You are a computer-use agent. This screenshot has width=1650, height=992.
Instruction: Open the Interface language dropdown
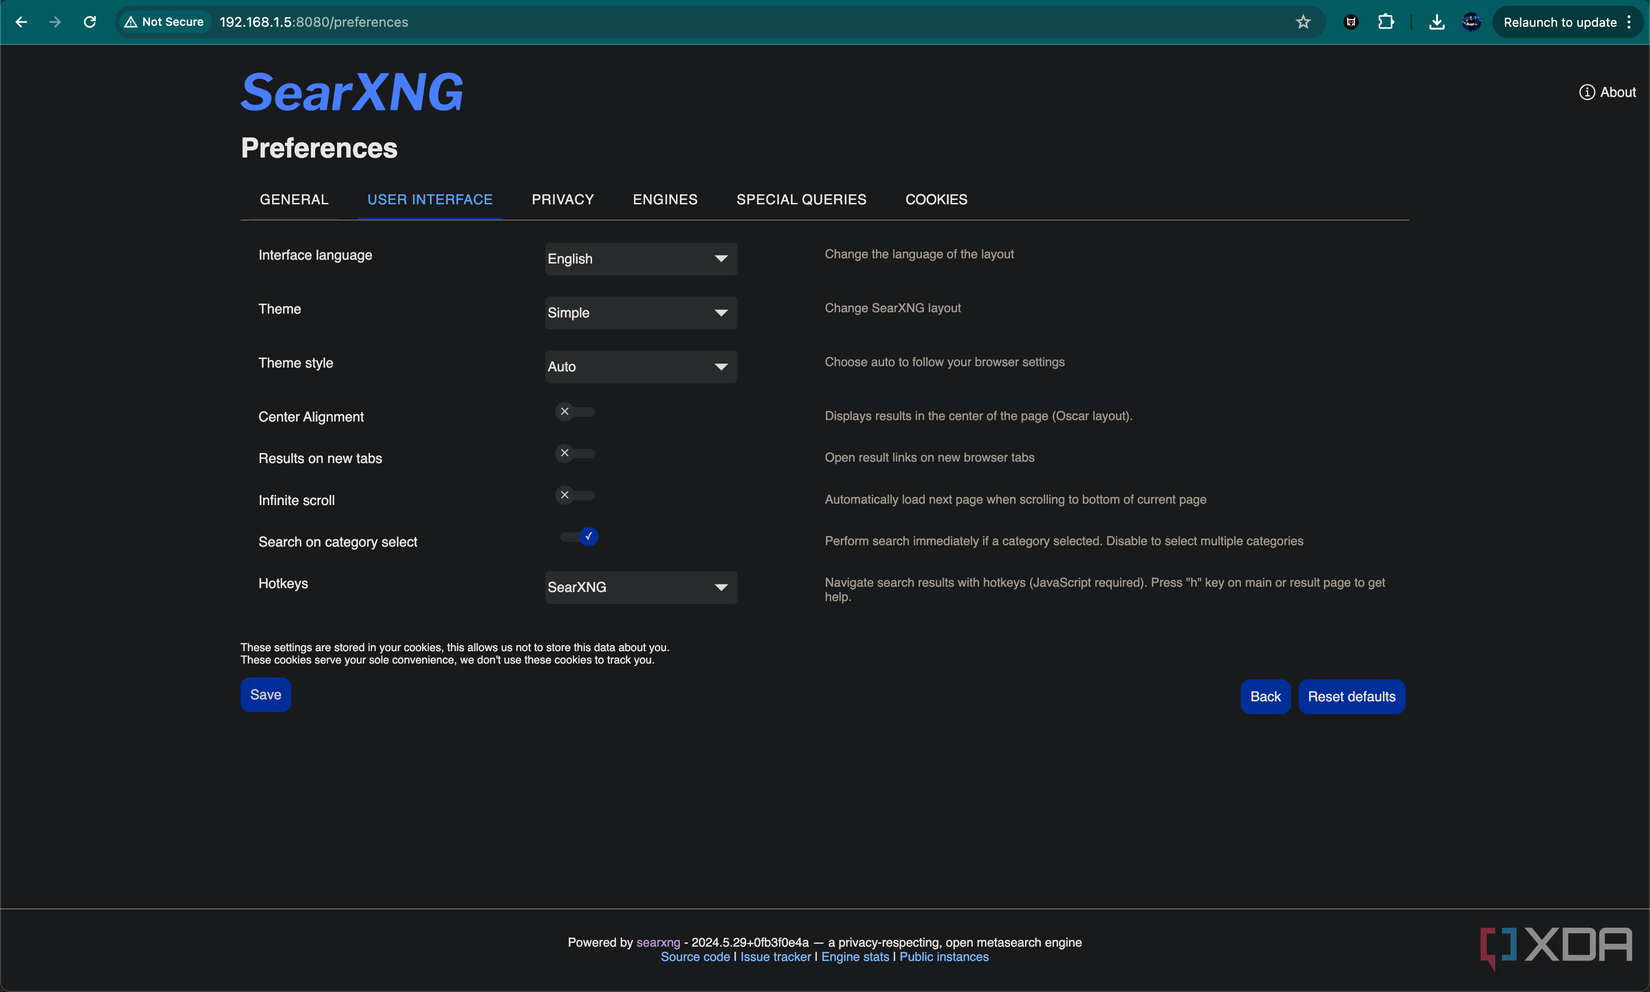(x=641, y=259)
